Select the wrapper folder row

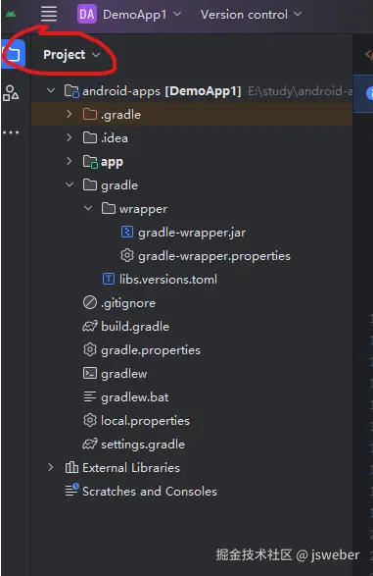(x=192, y=208)
